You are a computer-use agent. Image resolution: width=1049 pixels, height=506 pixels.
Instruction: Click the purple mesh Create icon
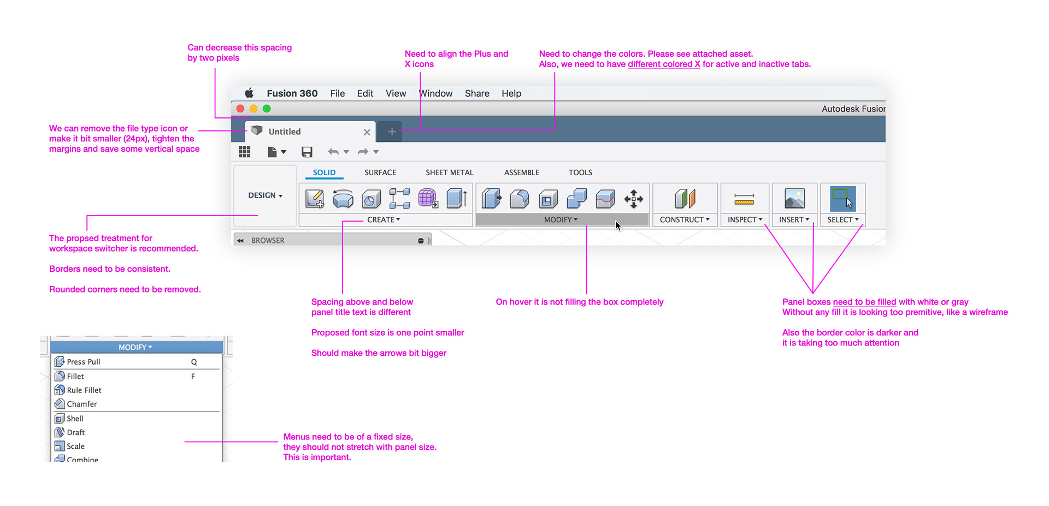428,199
